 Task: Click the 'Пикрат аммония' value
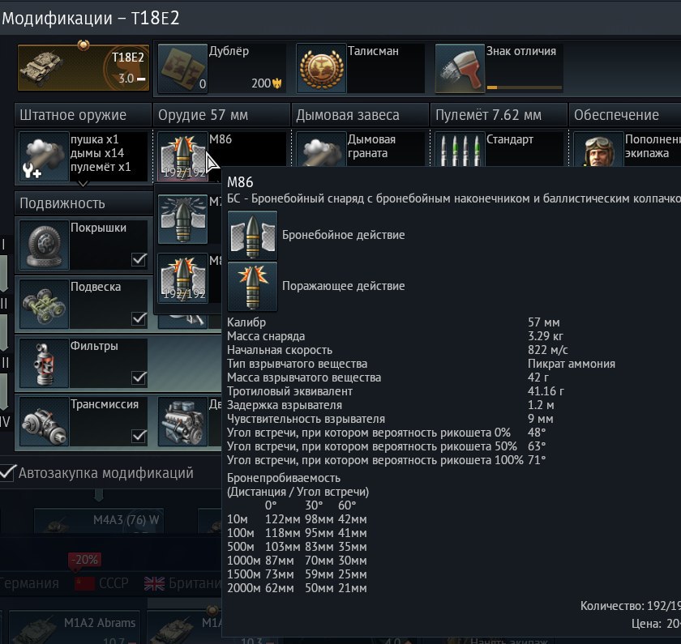pyautogui.click(x=571, y=364)
